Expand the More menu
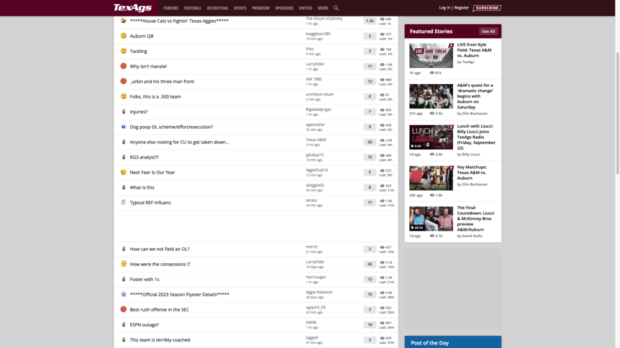Image resolution: width=620 pixels, height=348 pixels. [323, 8]
